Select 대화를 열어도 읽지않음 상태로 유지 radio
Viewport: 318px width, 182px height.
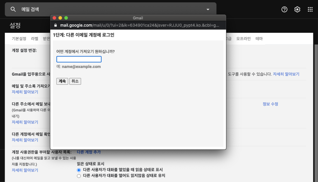coord(79,176)
